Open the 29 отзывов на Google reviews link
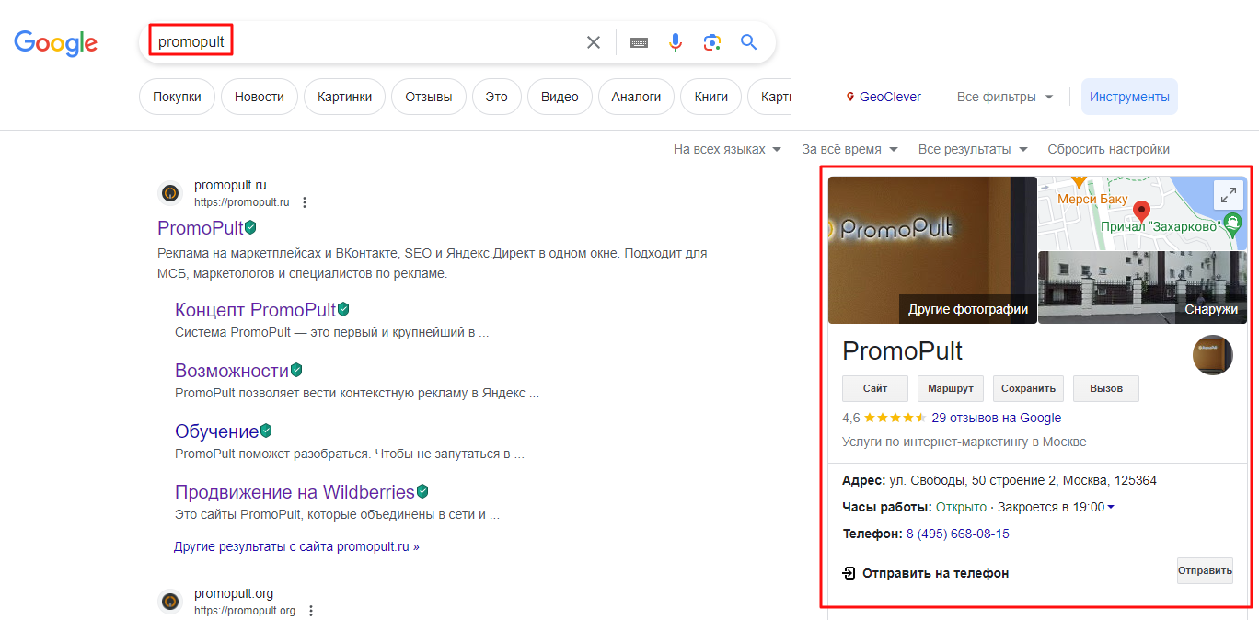Viewport: 1259px width, 620px height. [997, 418]
